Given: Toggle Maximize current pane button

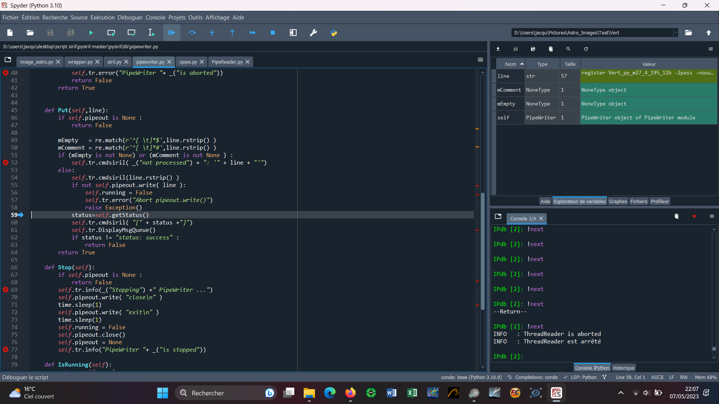Looking at the screenshot, I should click(x=293, y=33).
